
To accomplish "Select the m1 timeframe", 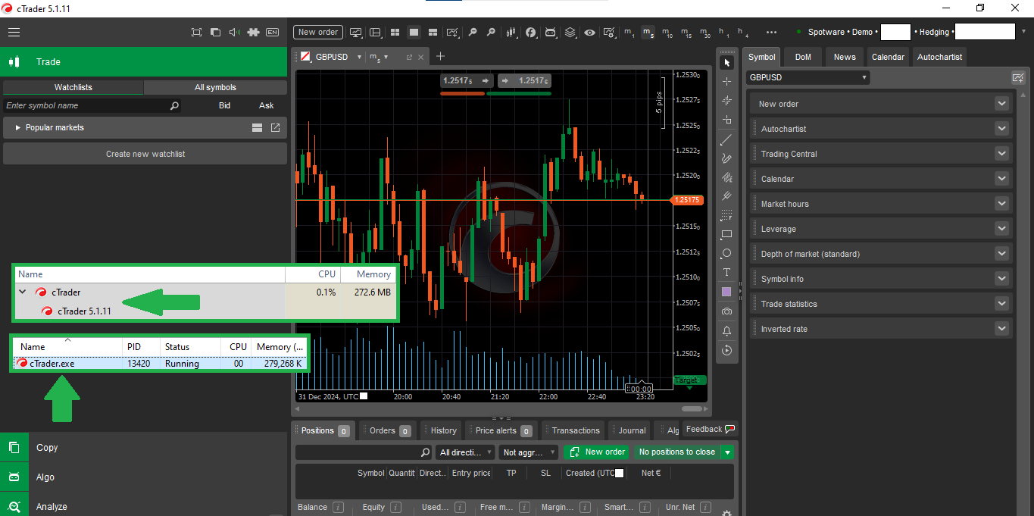I will pyautogui.click(x=629, y=32).
